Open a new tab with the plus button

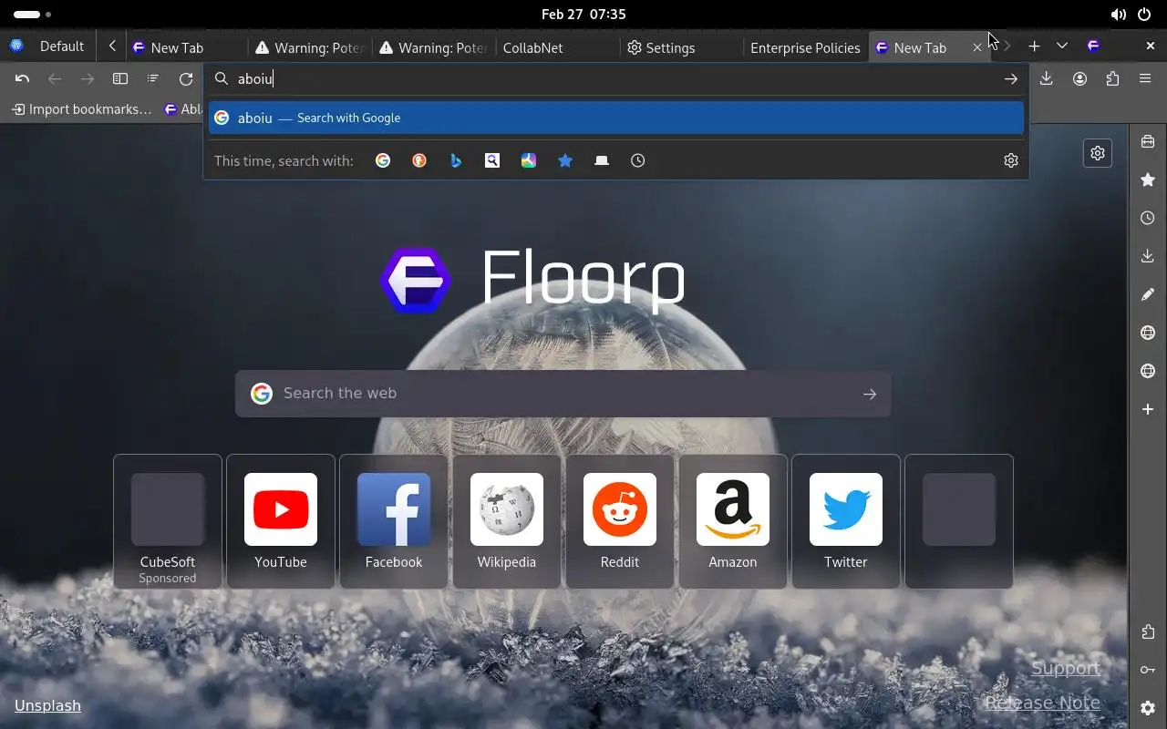tap(1034, 46)
